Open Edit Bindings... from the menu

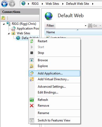[x=54, y=92]
